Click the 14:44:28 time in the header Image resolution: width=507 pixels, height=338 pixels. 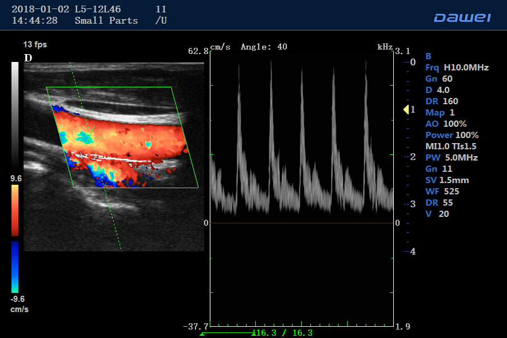coord(34,21)
